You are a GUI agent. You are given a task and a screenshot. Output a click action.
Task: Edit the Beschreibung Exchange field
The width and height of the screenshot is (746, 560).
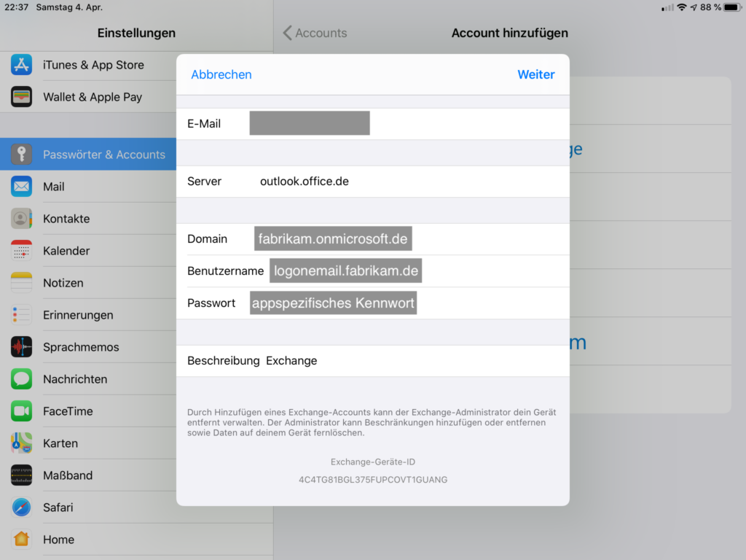click(x=291, y=361)
